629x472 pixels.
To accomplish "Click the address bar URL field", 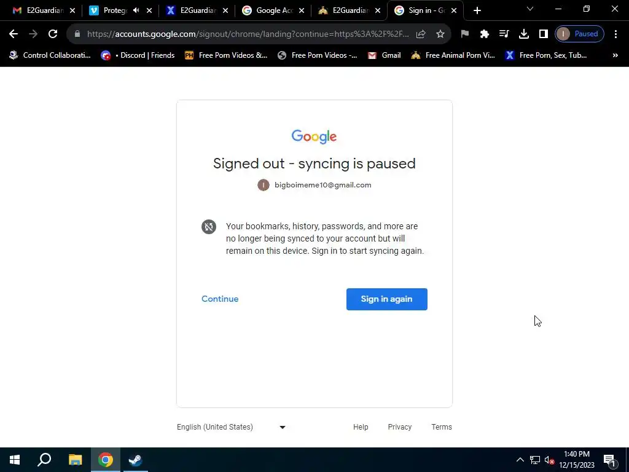I will tap(248, 34).
